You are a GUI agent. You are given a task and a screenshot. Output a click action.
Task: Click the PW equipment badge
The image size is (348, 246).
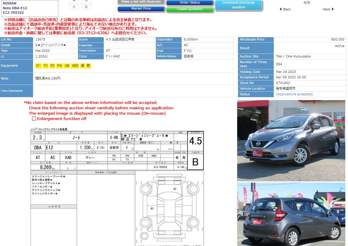(60, 66)
